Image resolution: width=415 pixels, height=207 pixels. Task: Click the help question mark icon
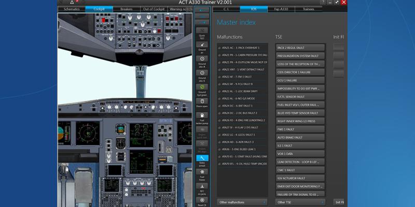point(323,3)
